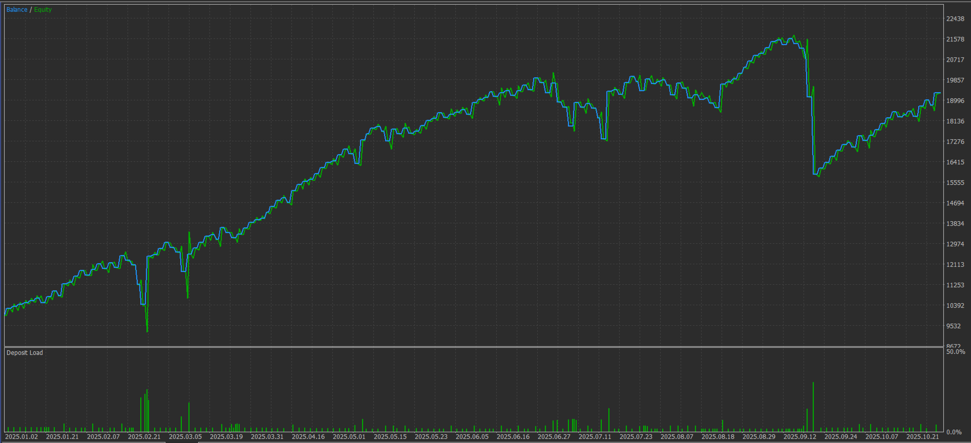The width and height of the screenshot is (971, 443).
Task: Choose the 16415 axis value
Action: point(955,162)
